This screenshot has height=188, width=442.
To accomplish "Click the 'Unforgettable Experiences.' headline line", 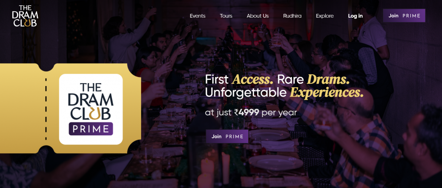I will pos(284,93).
